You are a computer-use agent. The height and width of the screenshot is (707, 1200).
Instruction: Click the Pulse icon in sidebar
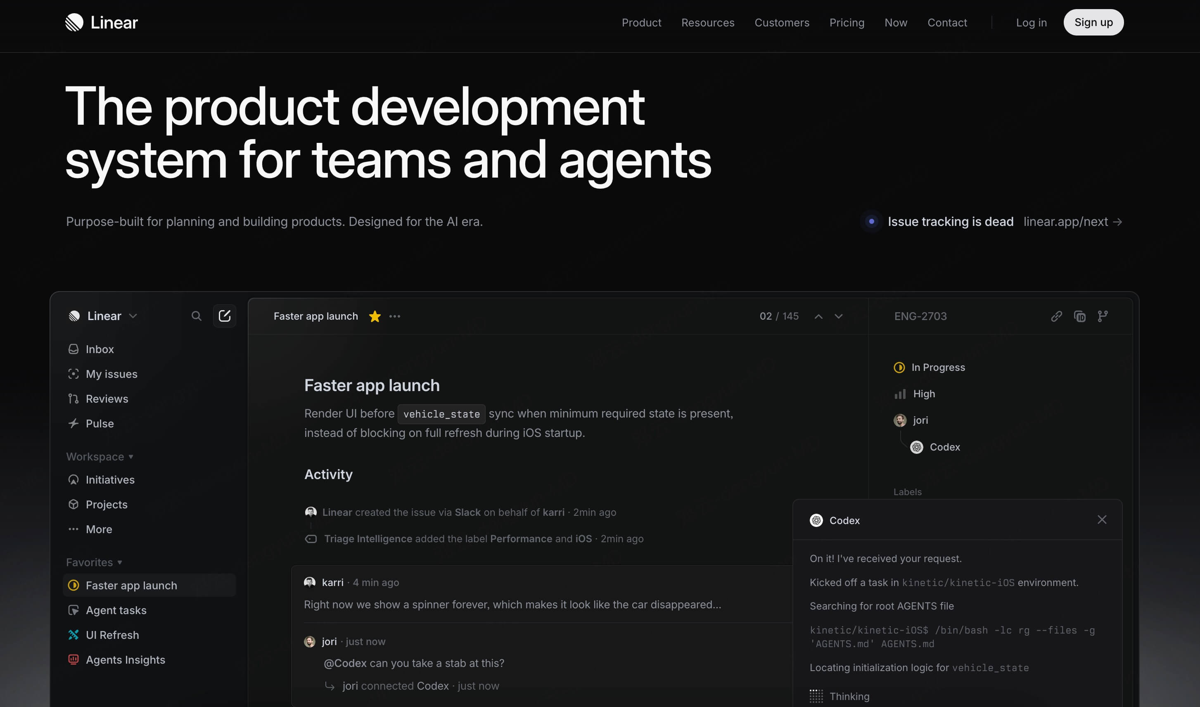[74, 424]
